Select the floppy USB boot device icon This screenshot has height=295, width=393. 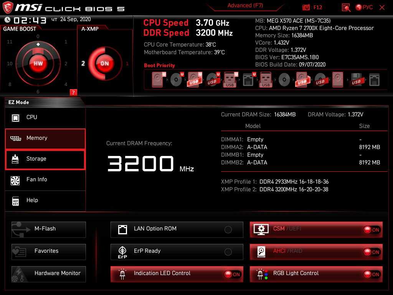click(x=356, y=80)
